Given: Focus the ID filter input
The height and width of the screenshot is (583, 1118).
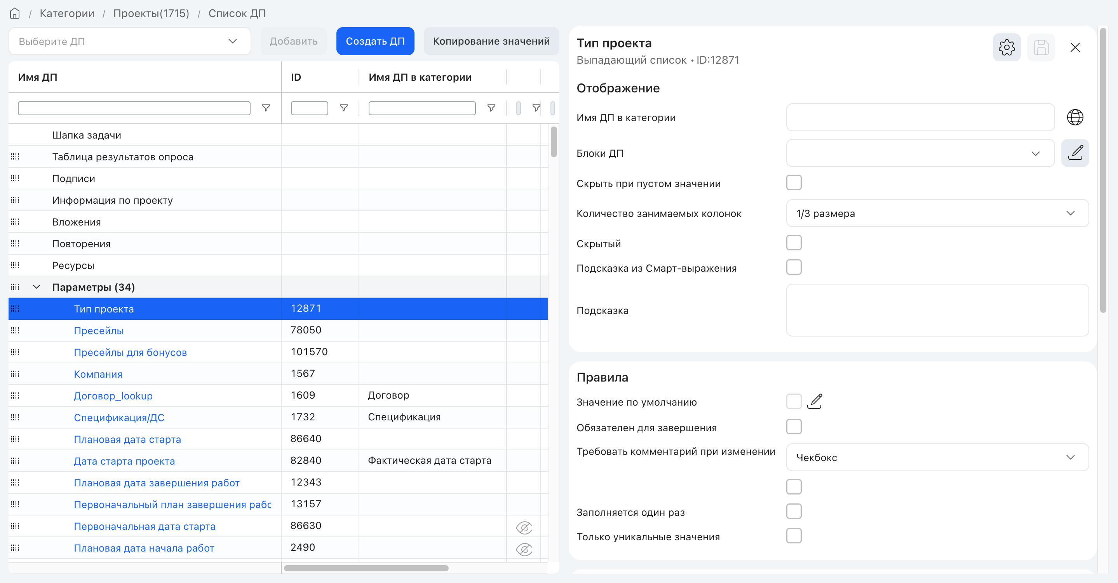Looking at the screenshot, I should [309, 108].
